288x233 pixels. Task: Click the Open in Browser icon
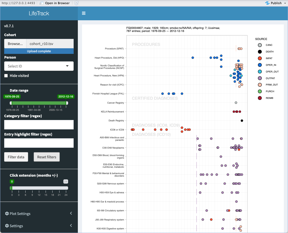[x=41, y=3]
